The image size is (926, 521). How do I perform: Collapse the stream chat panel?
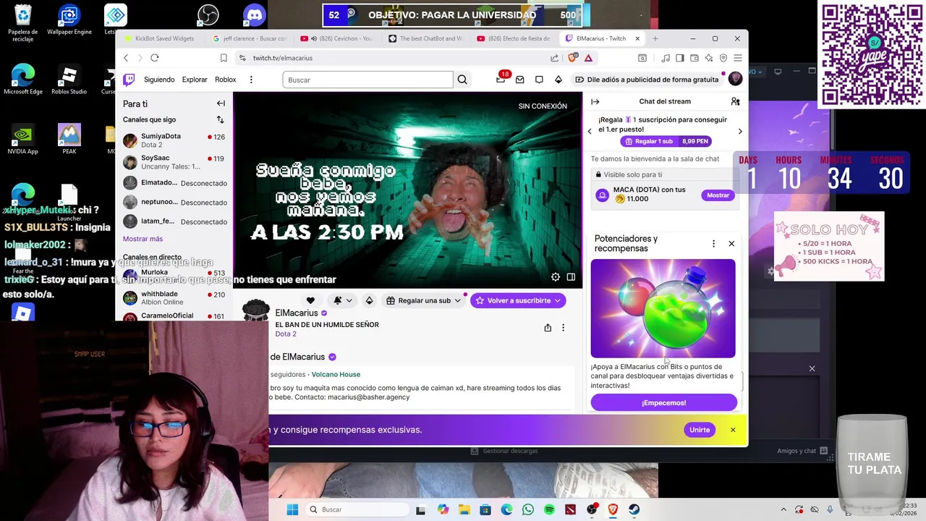(595, 102)
